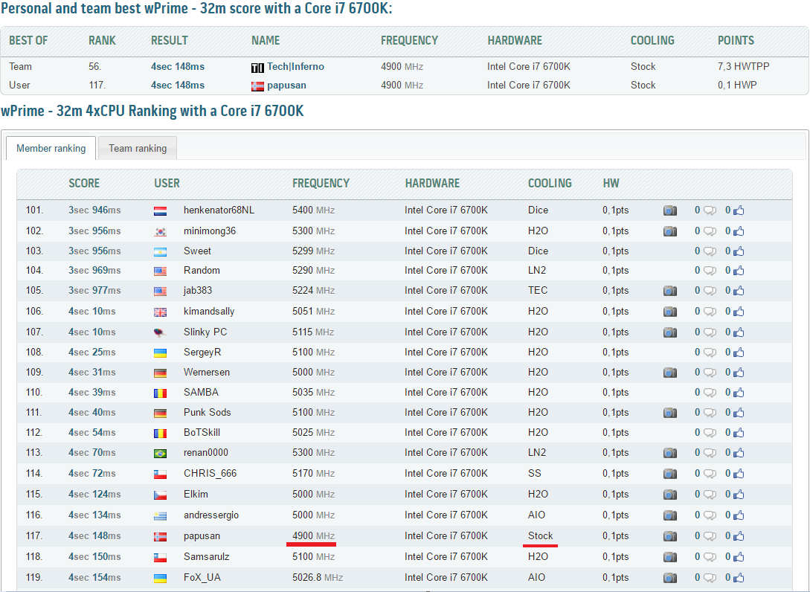The width and height of the screenshot is (810, 592).
Task: Like henkenator68NL's score with thumbs-up
Action: (739, 210)
